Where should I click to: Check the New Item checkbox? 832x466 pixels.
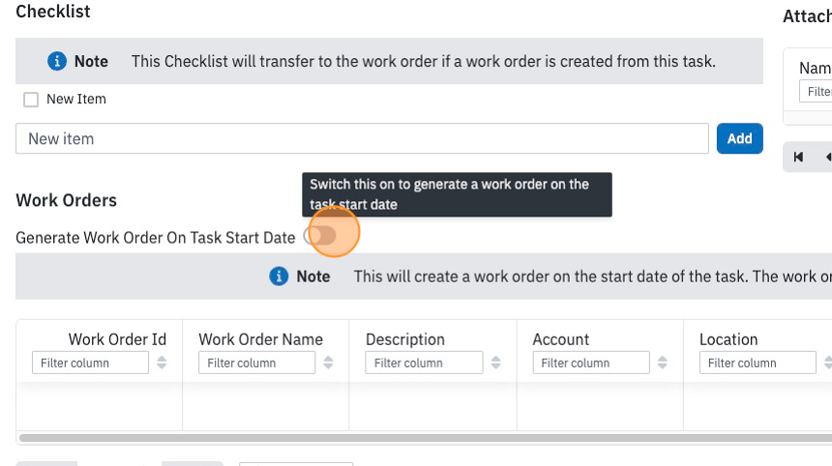click(x=31, y=100)
